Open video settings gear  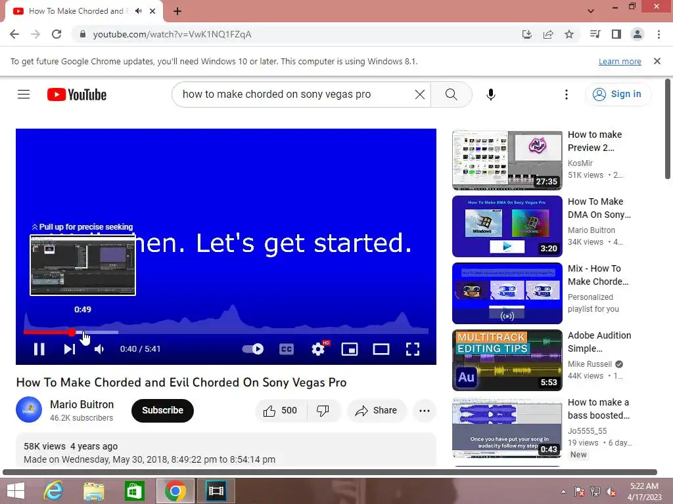318,349
